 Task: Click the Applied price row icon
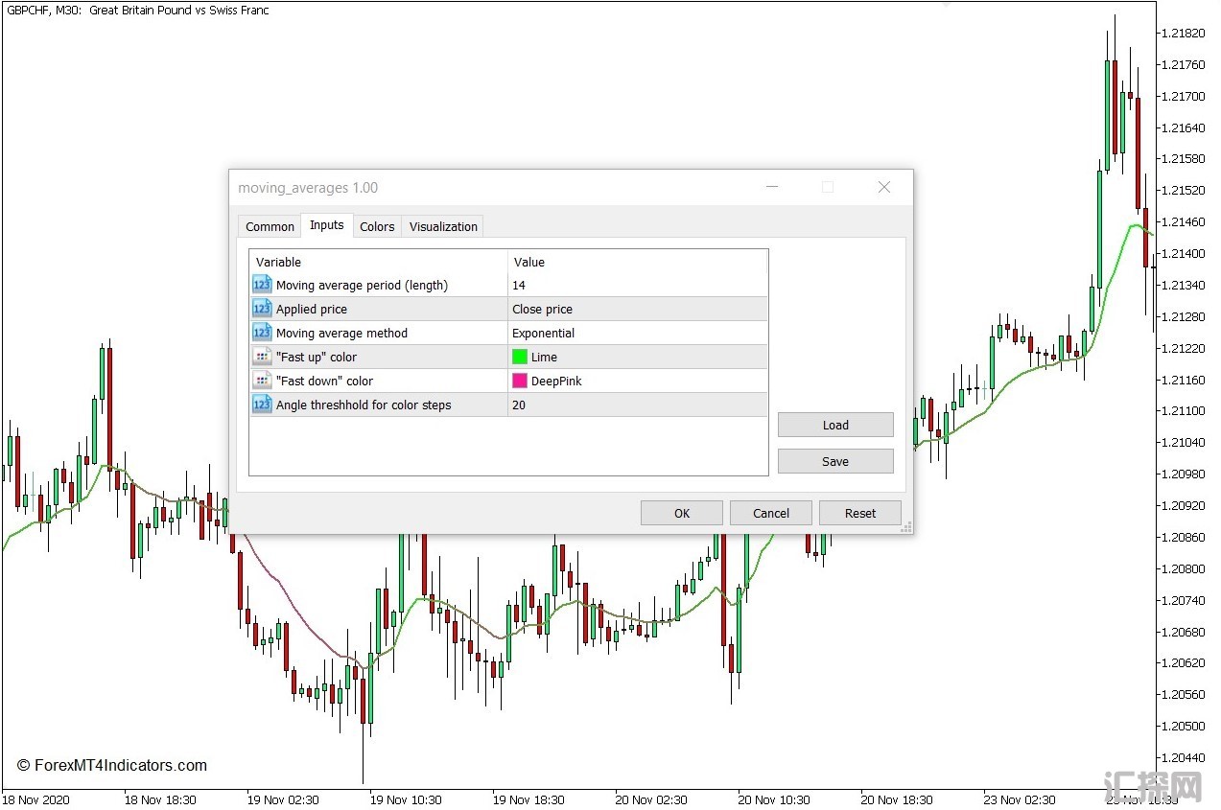(x=262, y=309)
